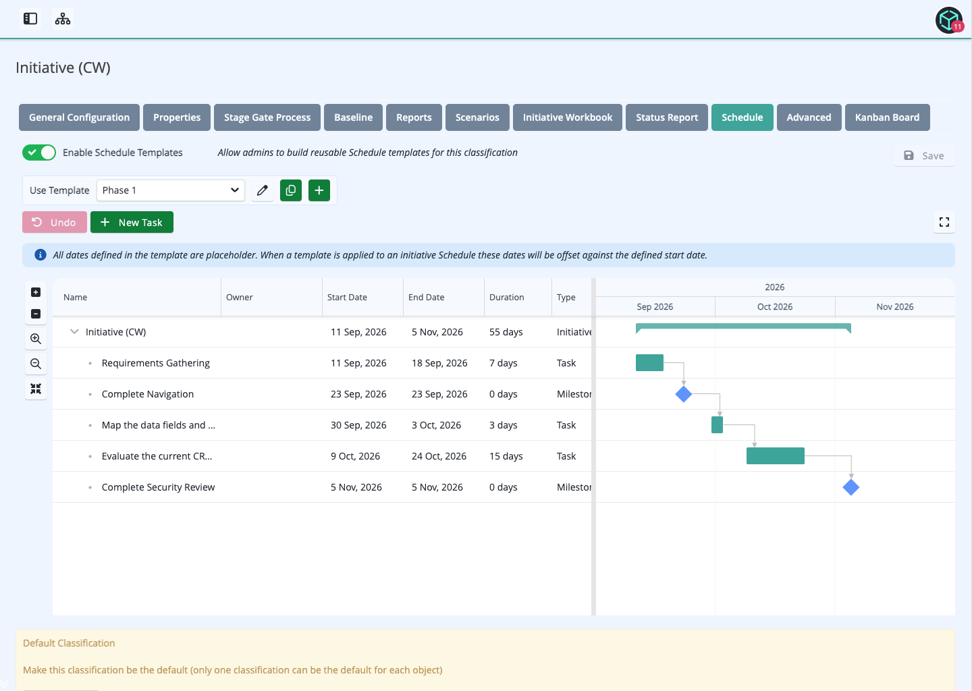Zoom out on the Gantt chart
Image resolution: width=972 pixels, height=691 pixels.
tap(36, 364)
